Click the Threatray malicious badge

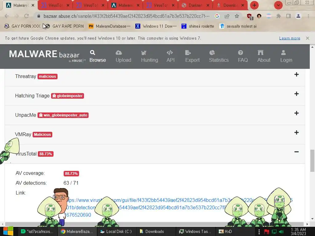tap(47, 77)
